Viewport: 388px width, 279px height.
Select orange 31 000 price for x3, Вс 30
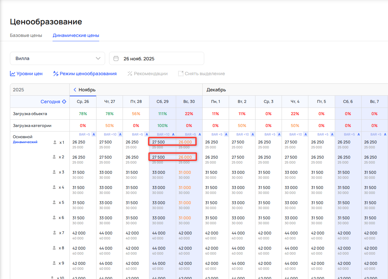(185, 172)
